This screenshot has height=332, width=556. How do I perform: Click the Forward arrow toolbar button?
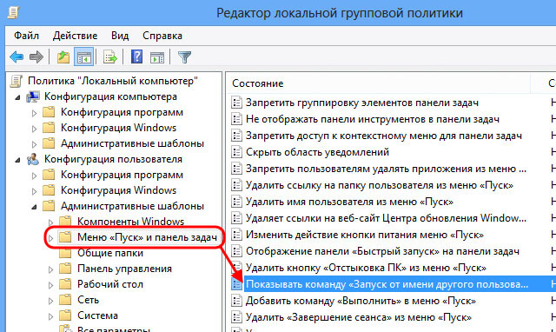pos(36,56)
